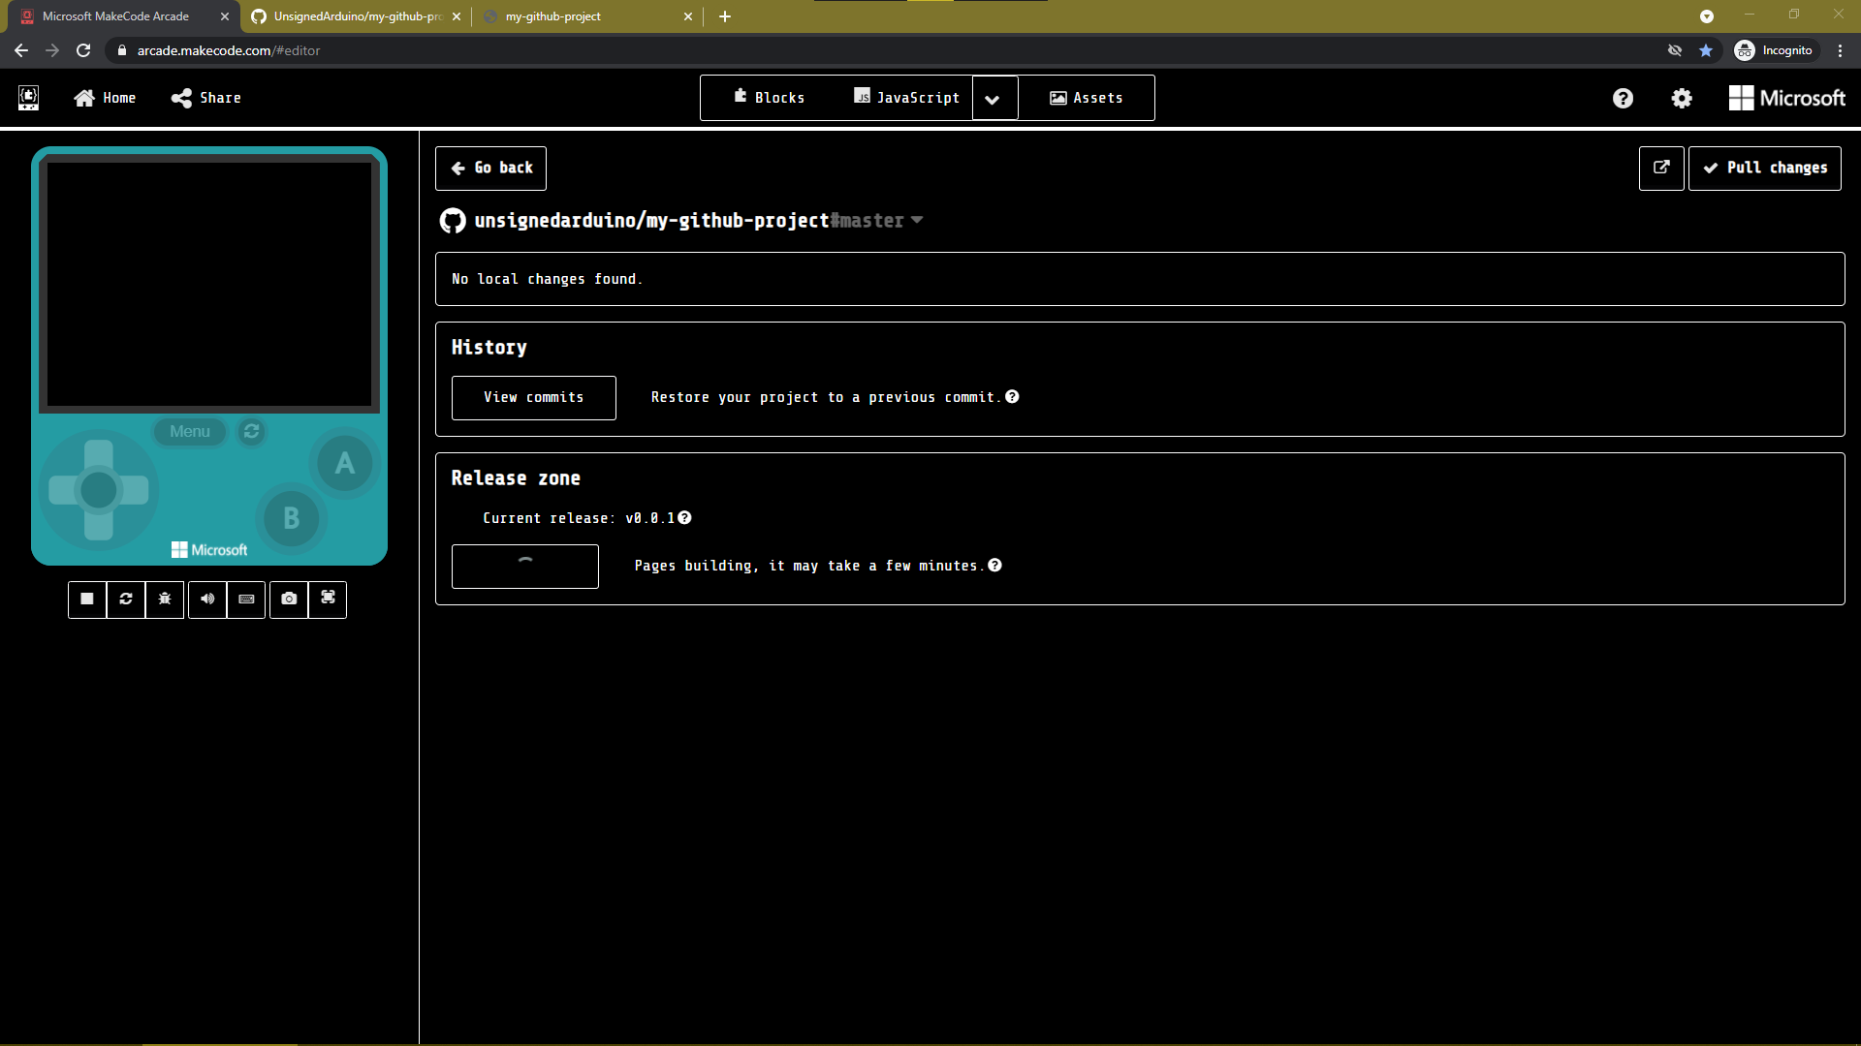Restart the simulator from the toolbar
This screenshot has width=1861, height=1046.
coord(126,600)
